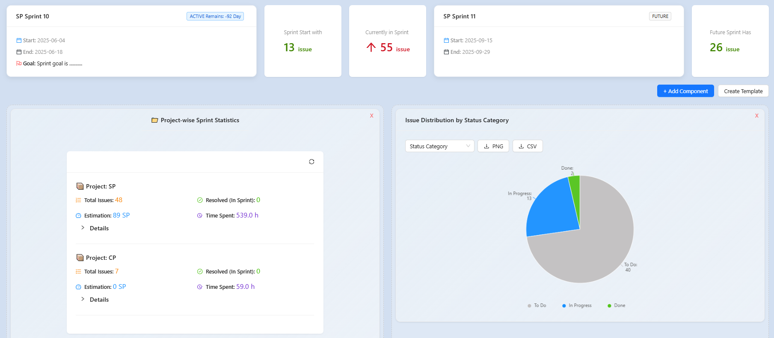Screen dimensions: 774x338
Task: Click the blue In Progress pie slice
Action: 550,209
